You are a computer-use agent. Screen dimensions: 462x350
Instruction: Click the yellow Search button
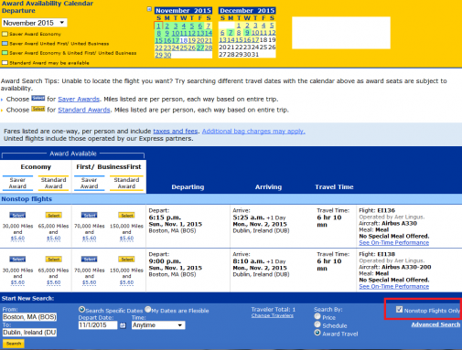pos(14,344)
